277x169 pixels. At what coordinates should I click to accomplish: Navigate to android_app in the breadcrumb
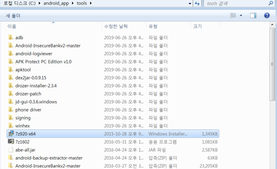(56, 3)
